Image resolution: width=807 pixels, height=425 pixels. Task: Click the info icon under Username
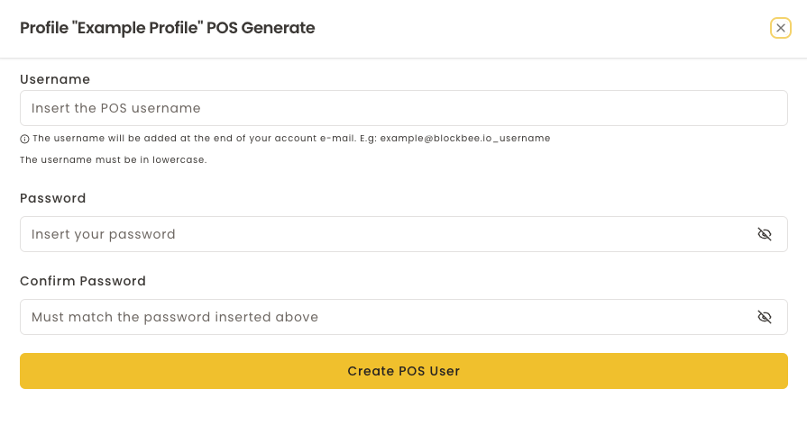24,139
